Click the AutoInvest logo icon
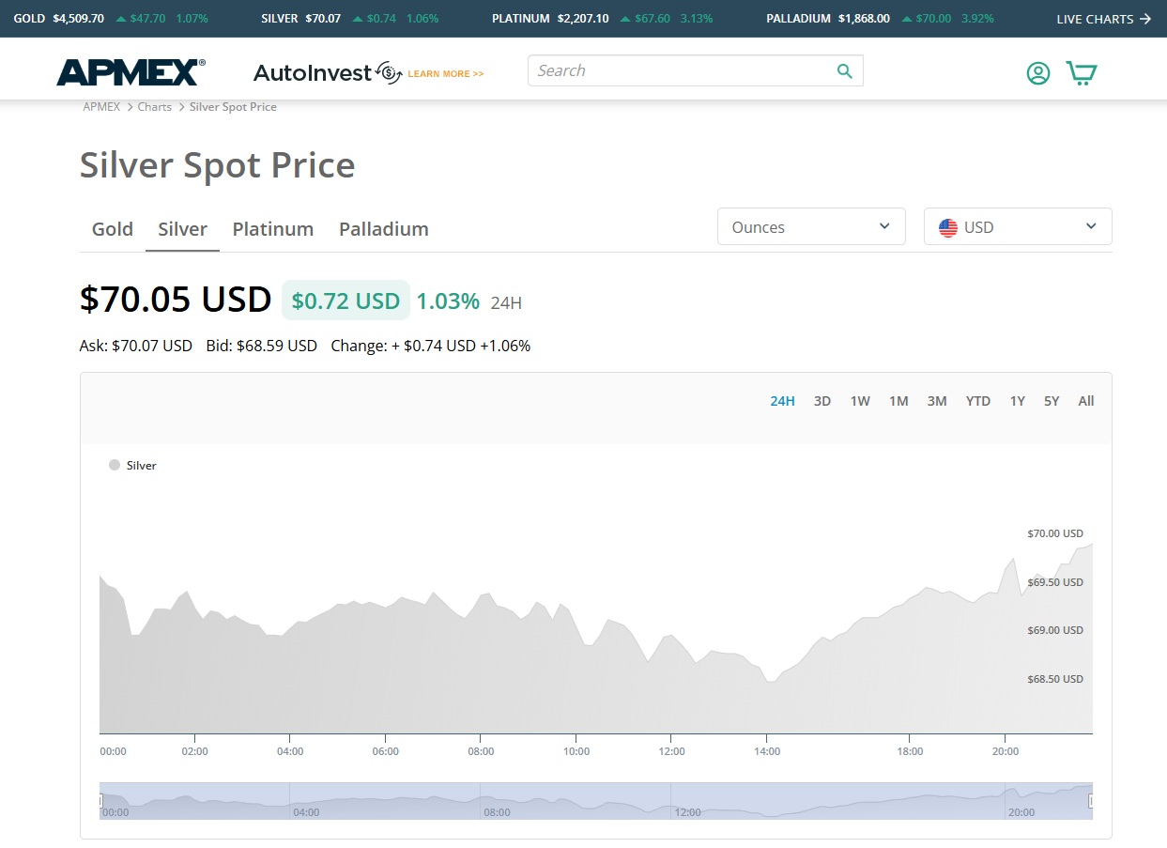Viewport: 1167px width, 848px height. (388, 72)
